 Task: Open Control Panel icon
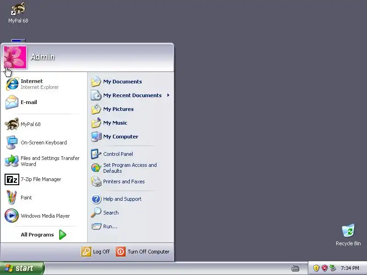[96, 154]
